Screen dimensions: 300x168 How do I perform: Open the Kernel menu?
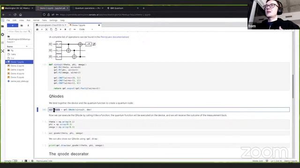[36, 20]
